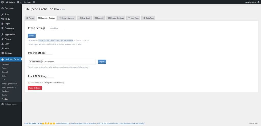Open Howdy, admin account menu
The width and height of the screenshot is (261, 126).
(x=252, y=2)
